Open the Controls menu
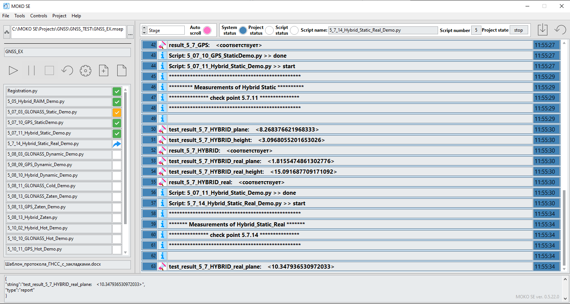The image size is (570, 304). (39, 16)
